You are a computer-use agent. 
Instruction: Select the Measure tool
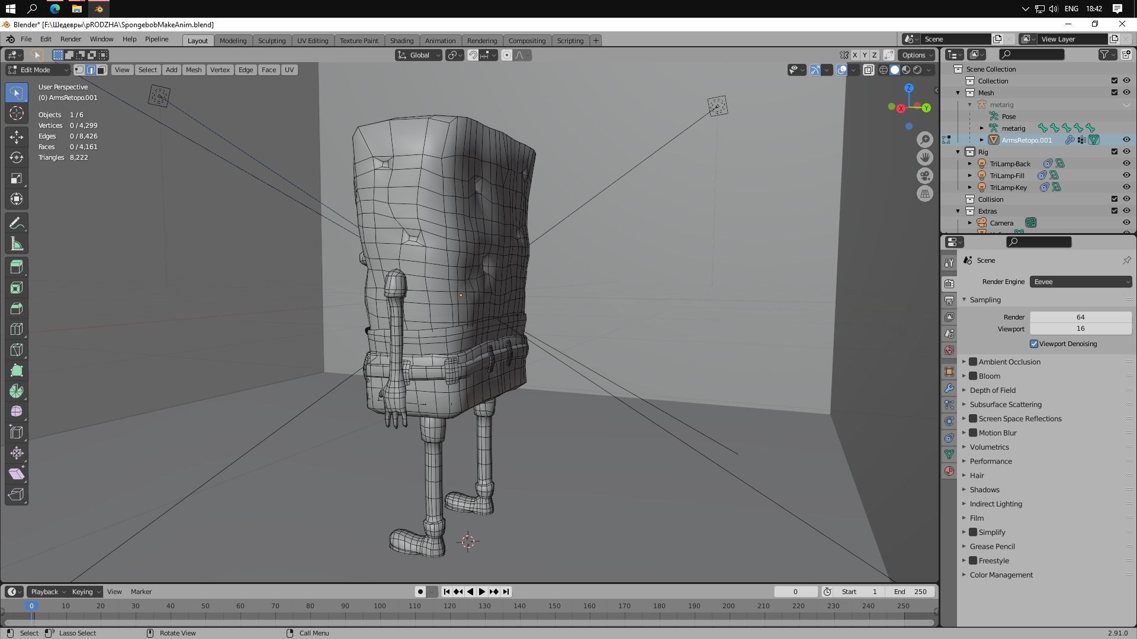point(17,244)
